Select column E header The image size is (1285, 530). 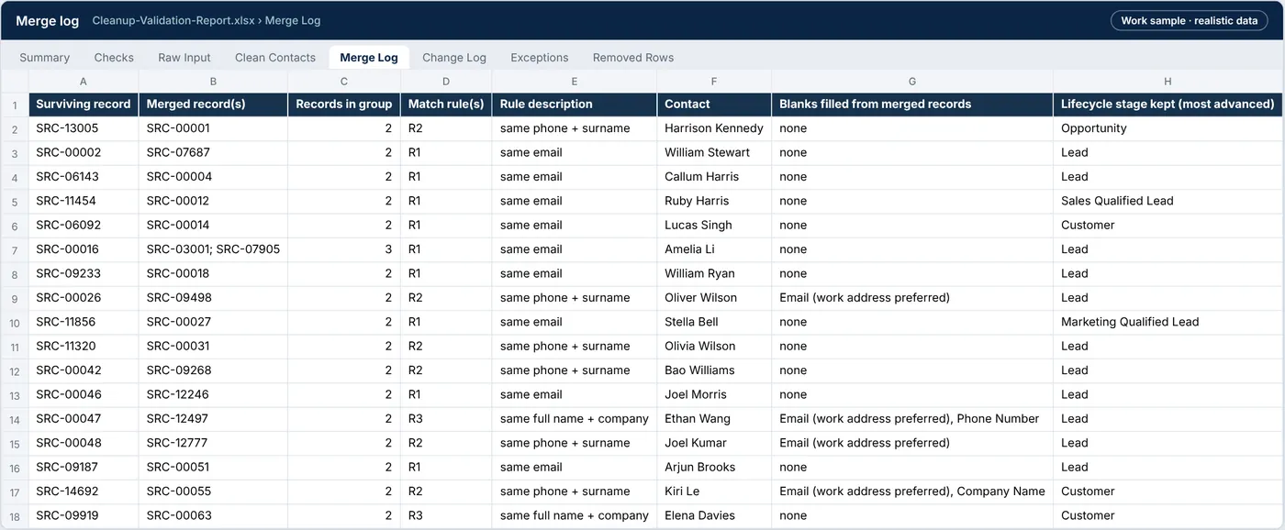pyautogui.click(x=575, y=82)
